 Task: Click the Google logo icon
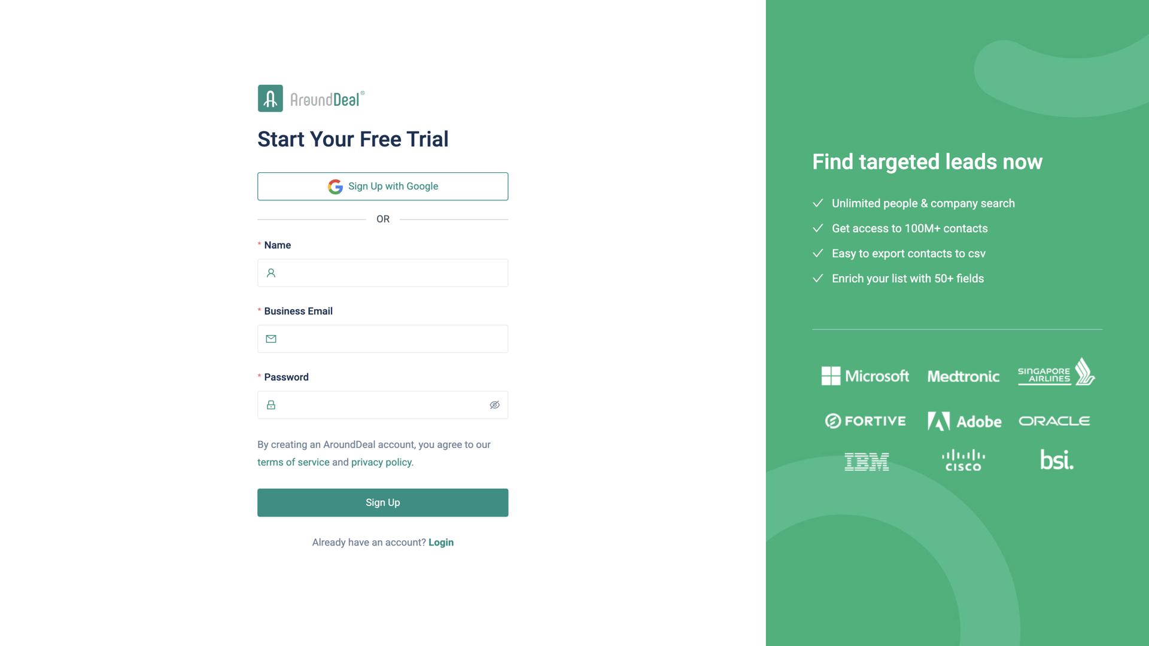(x=335, y=187)
